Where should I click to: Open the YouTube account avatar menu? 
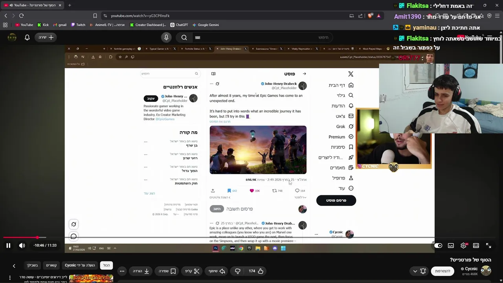pyautogui.click(x=12, y=37)
